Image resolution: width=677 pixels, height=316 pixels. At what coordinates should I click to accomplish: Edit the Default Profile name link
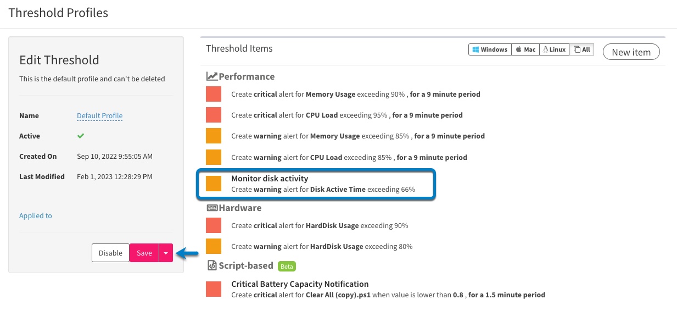point(100,116)
